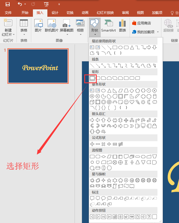The image size is (179, 223).
Task: Select the PowerPoint slide 1 thumbnail
Action: pos(38,66)
